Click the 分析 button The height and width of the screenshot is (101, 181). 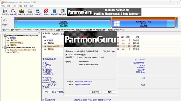[47, 92]
